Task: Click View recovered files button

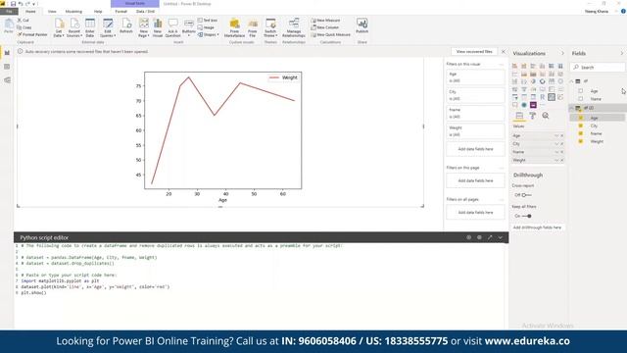Action: (x=474, y=52)
